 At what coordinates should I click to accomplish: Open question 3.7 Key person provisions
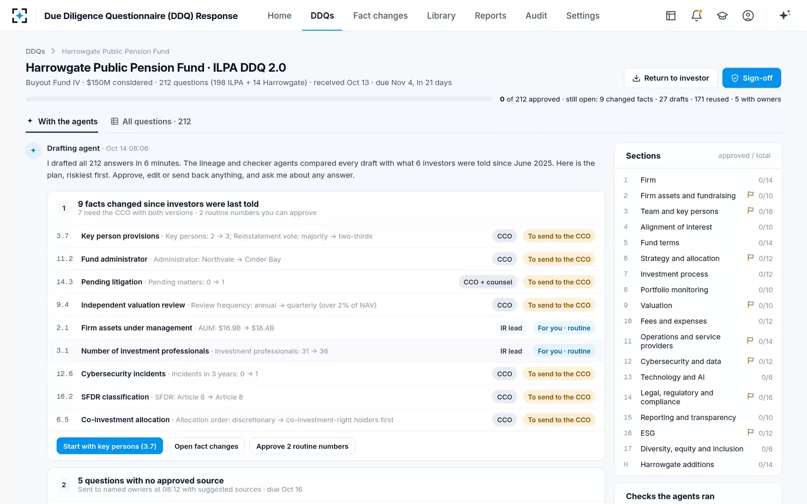click(x=326, y=236)
